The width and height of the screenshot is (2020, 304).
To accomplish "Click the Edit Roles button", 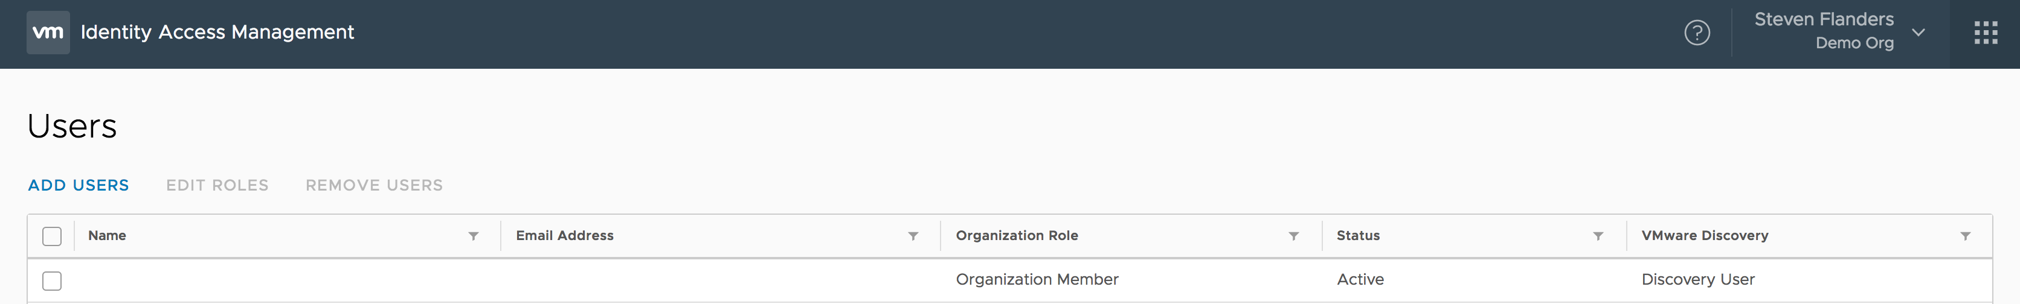I will point(217,185).
